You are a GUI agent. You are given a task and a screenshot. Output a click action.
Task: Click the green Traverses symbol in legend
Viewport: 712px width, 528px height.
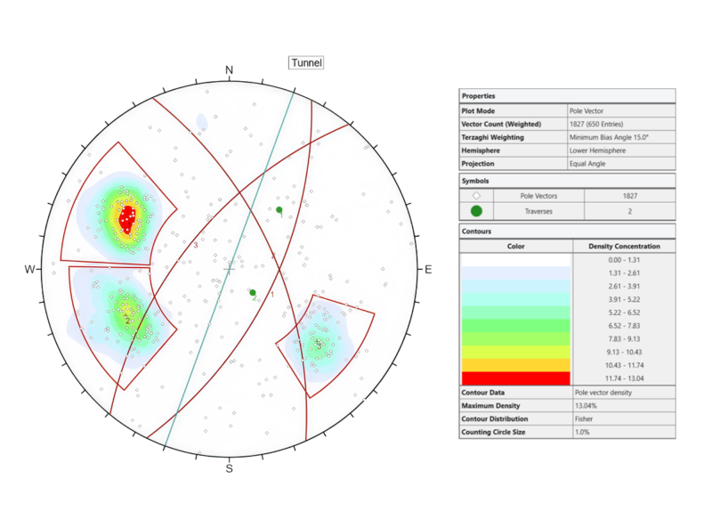[476, 211]
